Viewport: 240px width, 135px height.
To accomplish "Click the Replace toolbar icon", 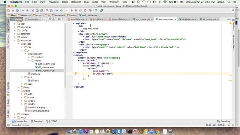I will (x=51, y=10).
